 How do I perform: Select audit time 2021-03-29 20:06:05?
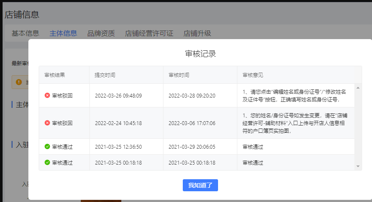pos(192,147)
